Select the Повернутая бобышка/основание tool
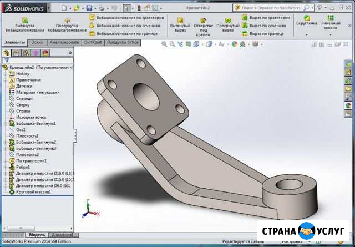 [67, 24]
